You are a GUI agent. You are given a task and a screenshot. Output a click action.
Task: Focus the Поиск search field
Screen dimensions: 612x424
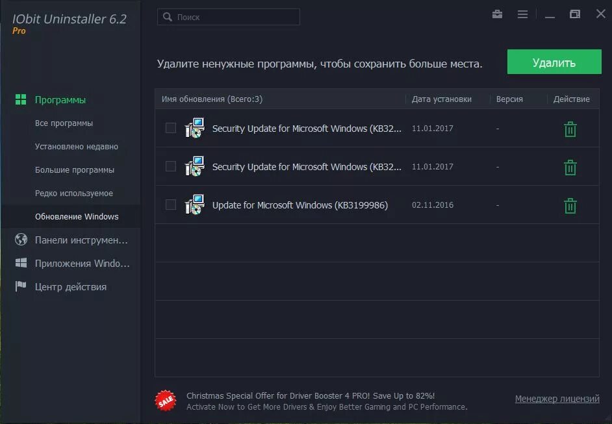click(x=228, y=17)
